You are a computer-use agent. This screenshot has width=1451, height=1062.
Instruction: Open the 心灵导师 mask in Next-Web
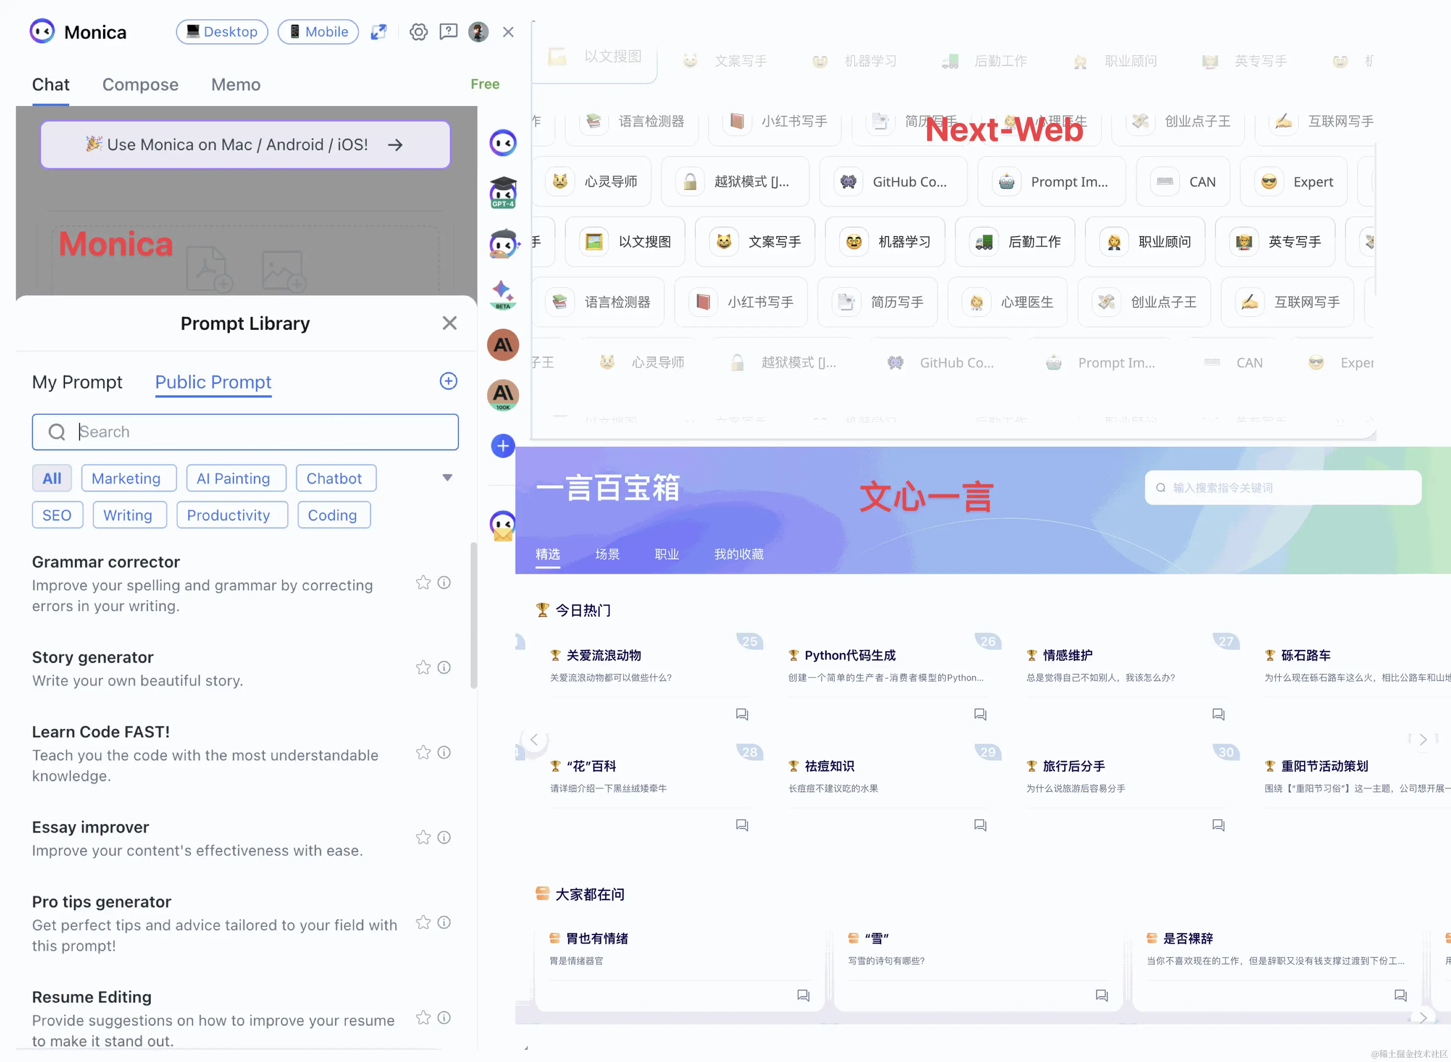coord(592,181)
